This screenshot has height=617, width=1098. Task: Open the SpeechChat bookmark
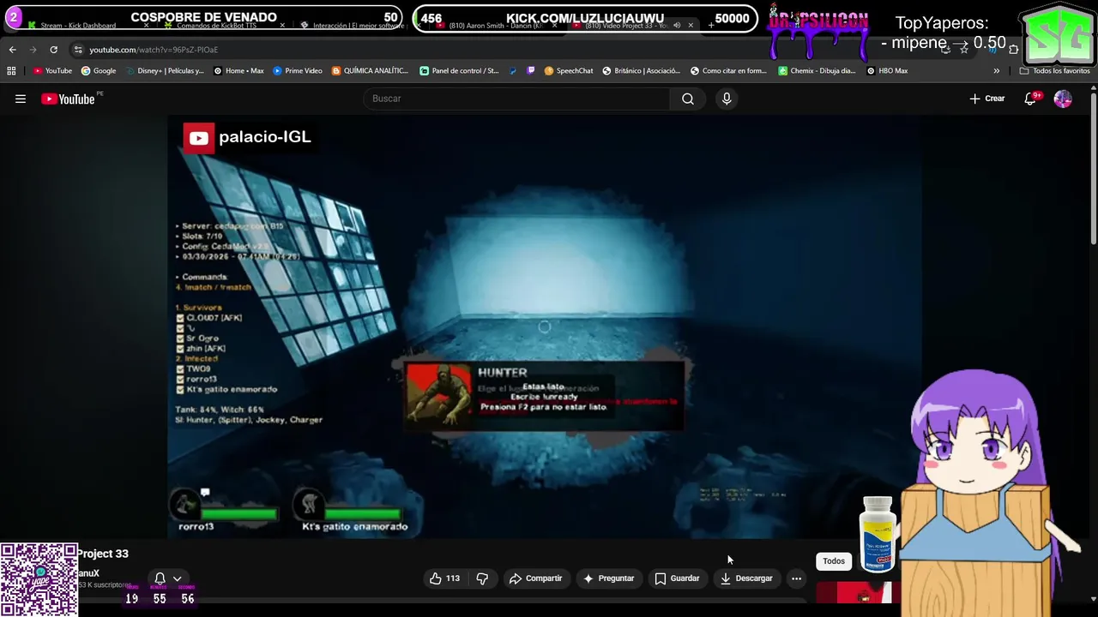[569, 71]
